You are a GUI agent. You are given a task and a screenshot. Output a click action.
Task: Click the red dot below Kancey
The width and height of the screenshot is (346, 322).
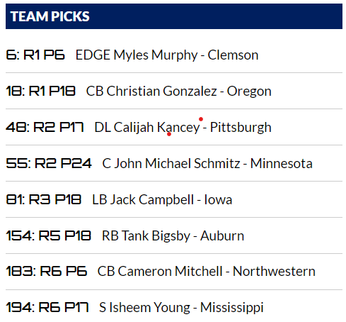(169, 134)
